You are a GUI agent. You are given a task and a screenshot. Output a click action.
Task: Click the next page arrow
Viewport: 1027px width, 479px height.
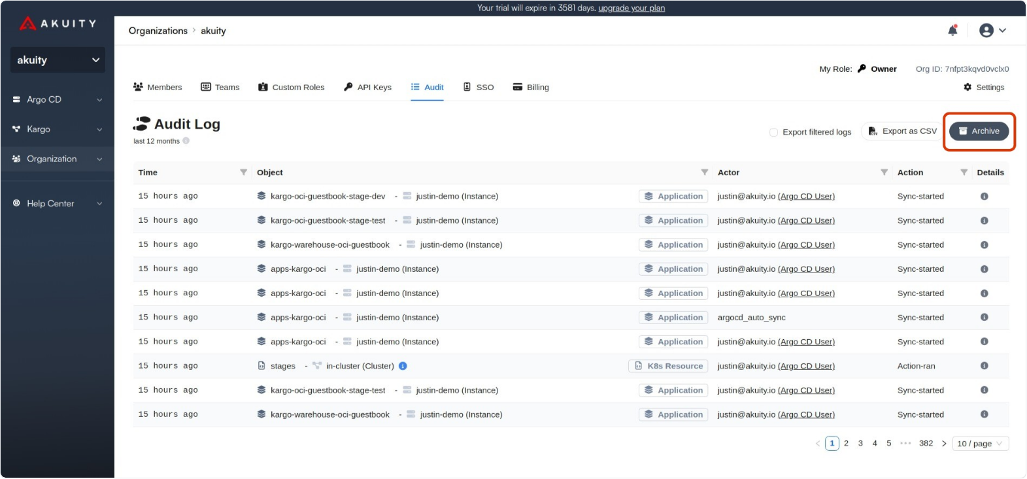click(x=944, y=444)
